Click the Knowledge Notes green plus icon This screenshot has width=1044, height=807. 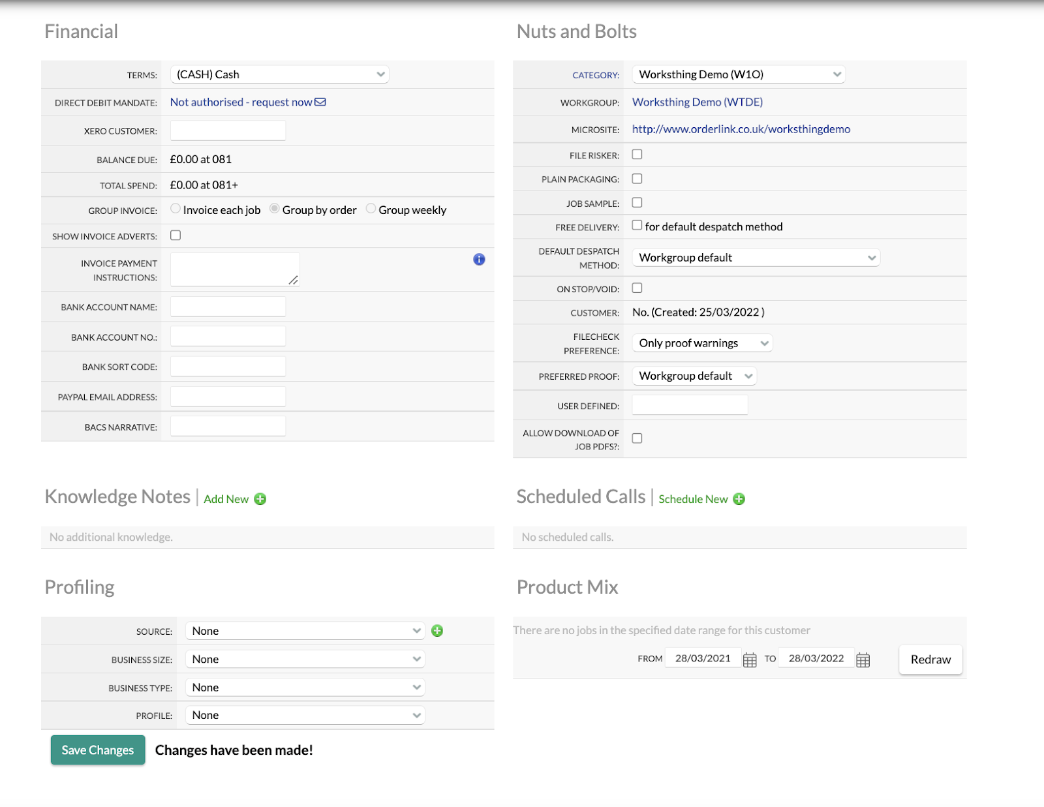(x=260, y=499)
